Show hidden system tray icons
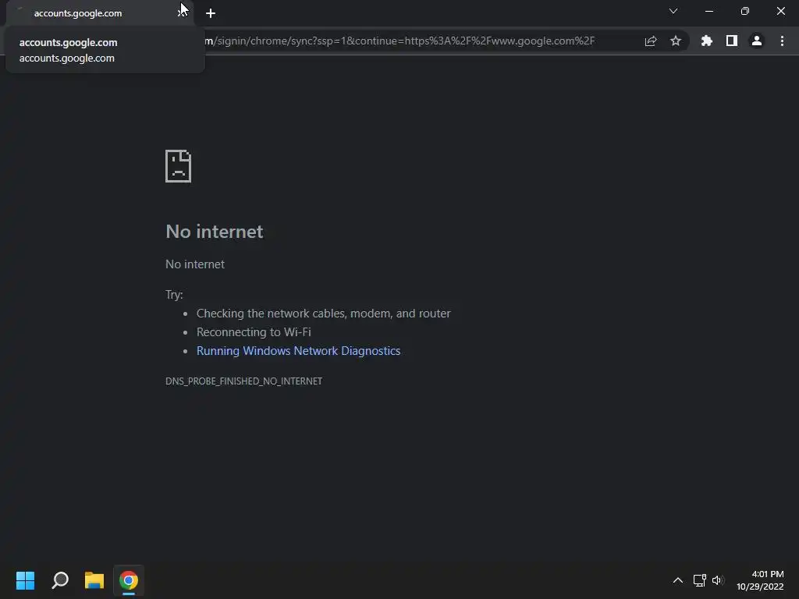The image size is (799, 599). (678, 580)
